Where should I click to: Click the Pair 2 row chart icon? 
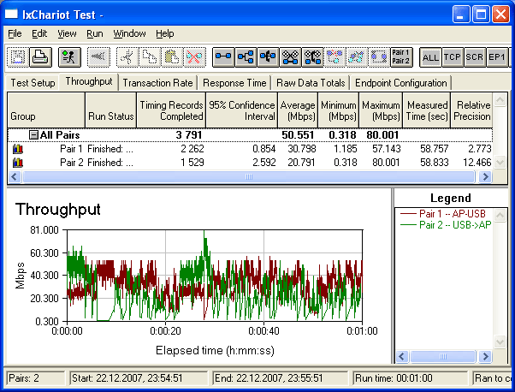[18, 163]
